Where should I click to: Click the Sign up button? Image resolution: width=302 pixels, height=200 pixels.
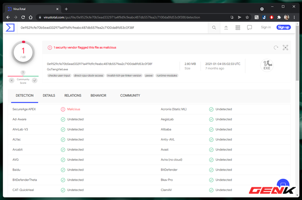coord(284,27)
